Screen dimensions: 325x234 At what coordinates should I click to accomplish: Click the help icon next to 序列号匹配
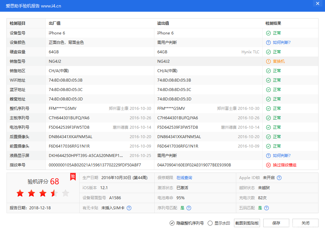[x=189, y=208]
